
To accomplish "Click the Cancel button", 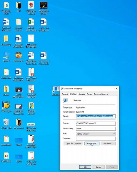I will point(98,167).
